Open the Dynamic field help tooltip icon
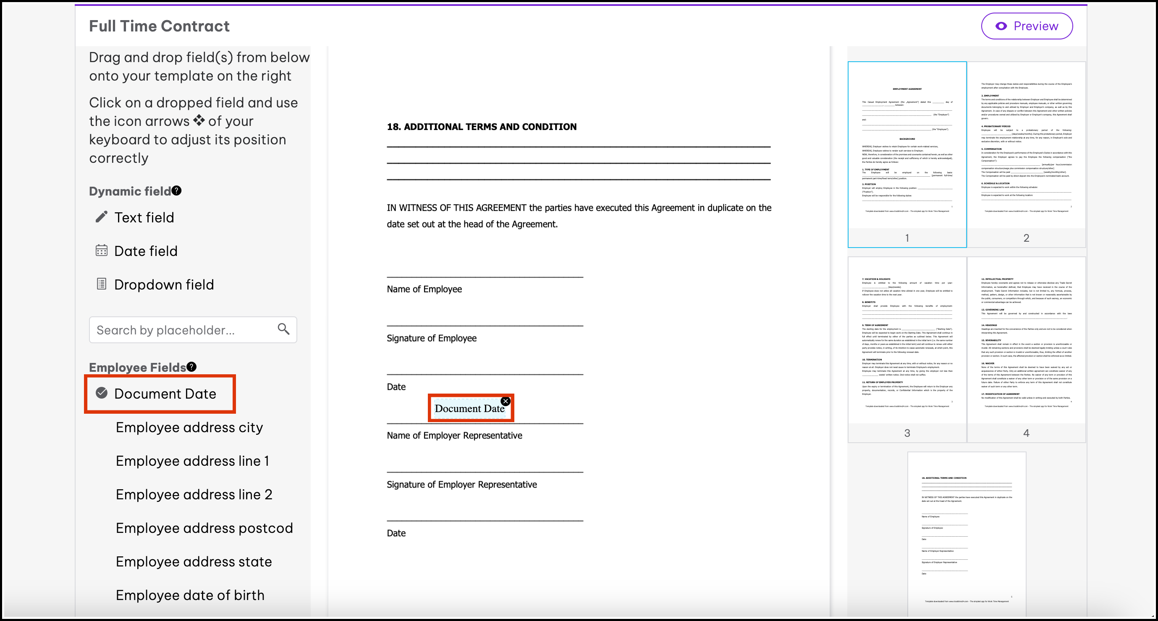 177,191
